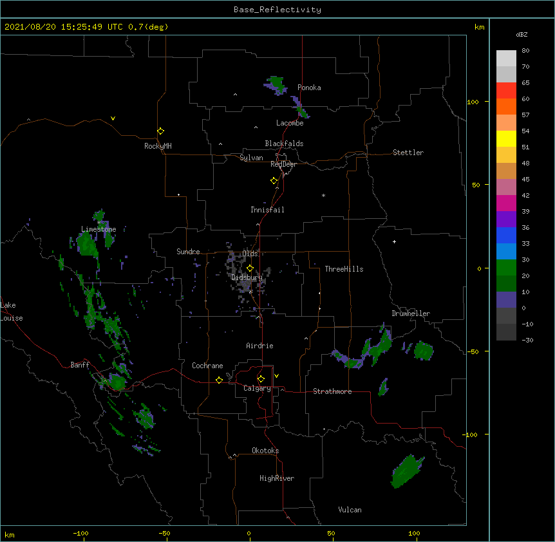The width and height of the screenshot is (555, 542).
Task: Click the yellow diamond marker above Calgary label
Action: [x=261, y=378]
